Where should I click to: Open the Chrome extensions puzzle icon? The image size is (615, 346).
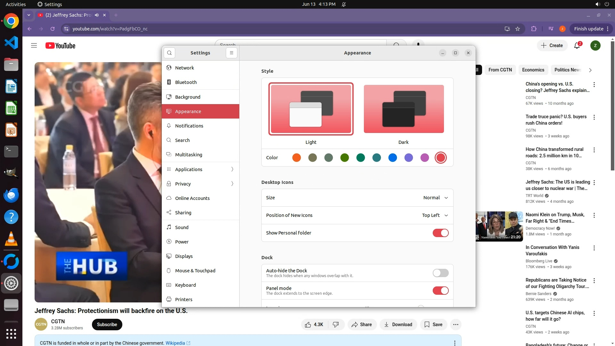pyautogui.click(x=534, y=29)
